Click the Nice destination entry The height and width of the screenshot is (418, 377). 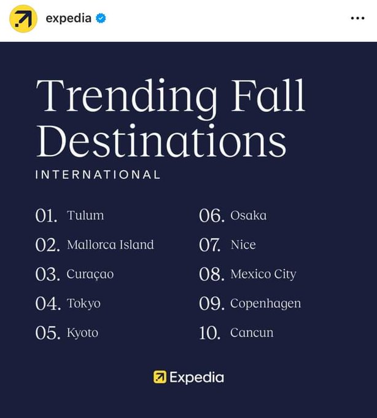(x=243, y=245)
